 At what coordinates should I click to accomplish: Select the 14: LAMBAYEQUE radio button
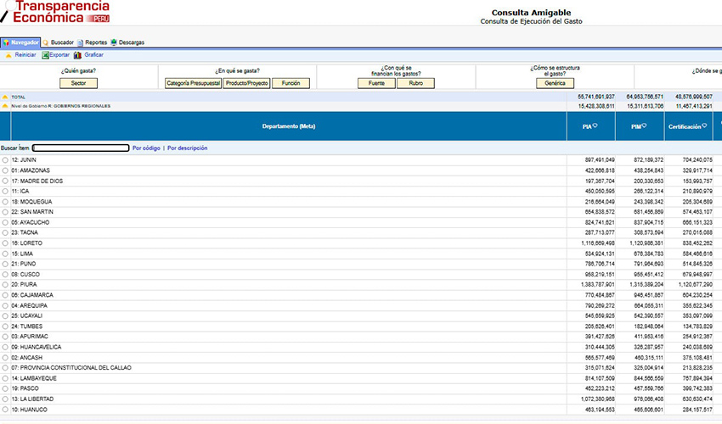(5, 378)
